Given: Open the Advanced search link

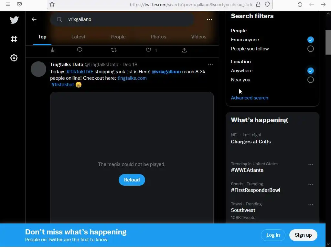Looking at the screenshot, I should (250, 98).
